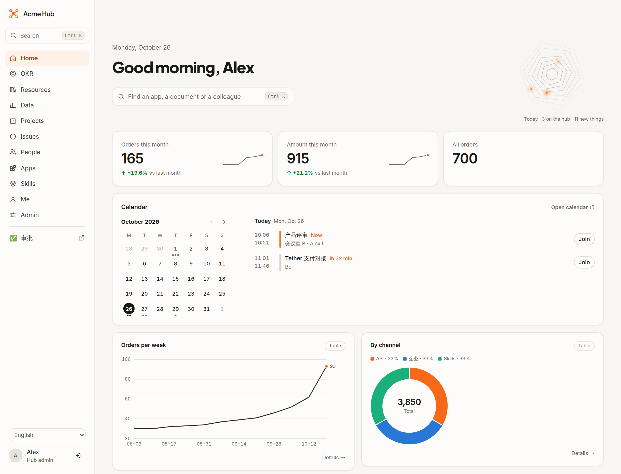Click the Admin sliders icon

pos(13,215)
